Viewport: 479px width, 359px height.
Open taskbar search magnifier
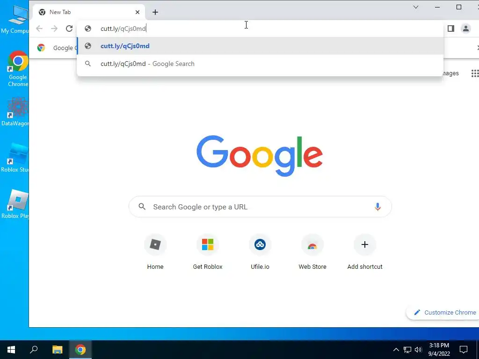(34, 350)
